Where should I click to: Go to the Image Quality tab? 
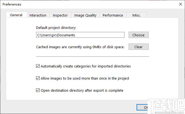85,15
